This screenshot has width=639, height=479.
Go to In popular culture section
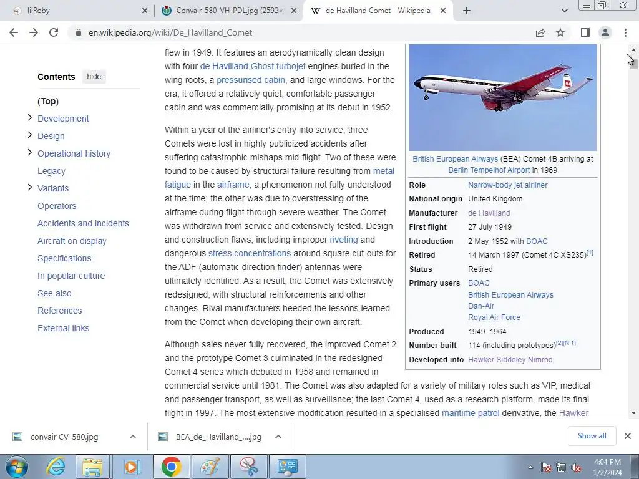point(71,276)
